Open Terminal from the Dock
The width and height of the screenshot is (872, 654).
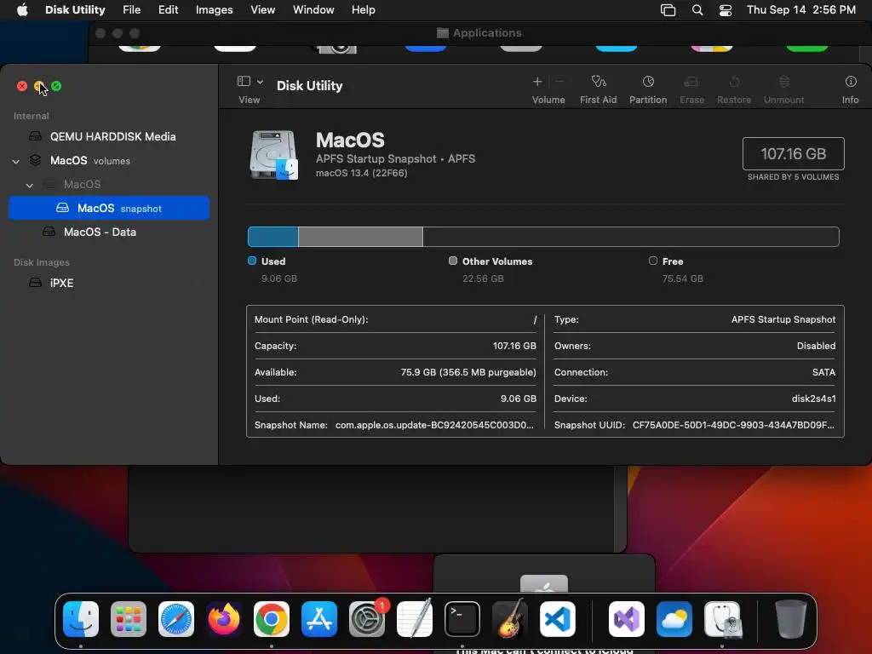coord(462,619)
